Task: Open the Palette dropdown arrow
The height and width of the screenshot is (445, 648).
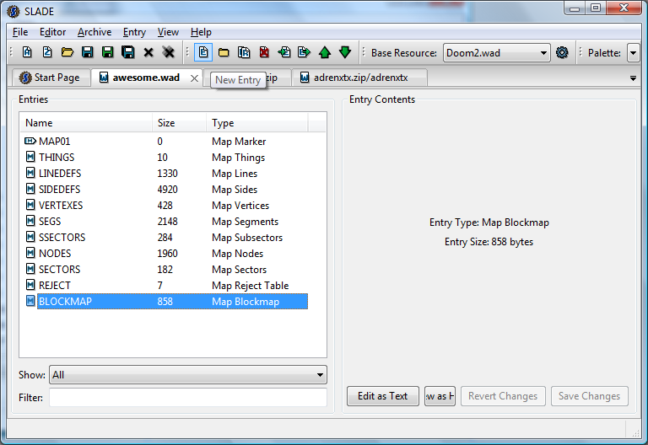Action: click(633, 53)
